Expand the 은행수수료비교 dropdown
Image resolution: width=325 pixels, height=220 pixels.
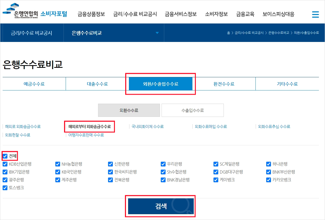[157, 32]
